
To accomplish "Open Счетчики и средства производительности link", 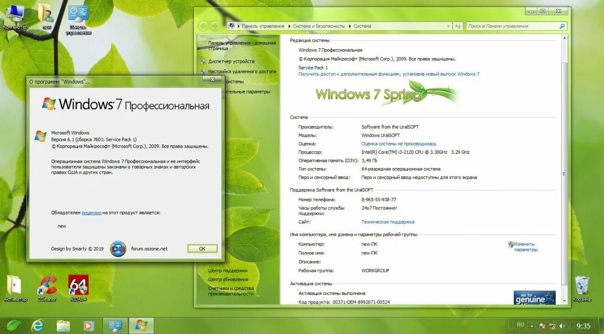I will point(231,291).
